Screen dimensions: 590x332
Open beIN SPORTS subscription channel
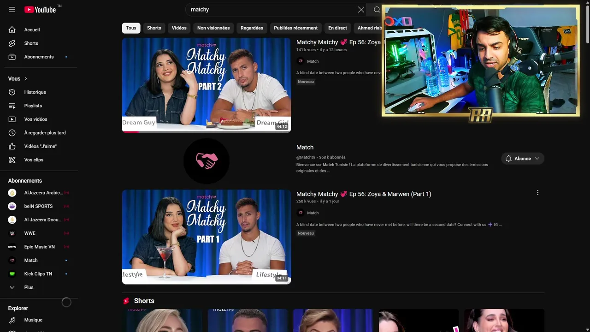[39, 206]
